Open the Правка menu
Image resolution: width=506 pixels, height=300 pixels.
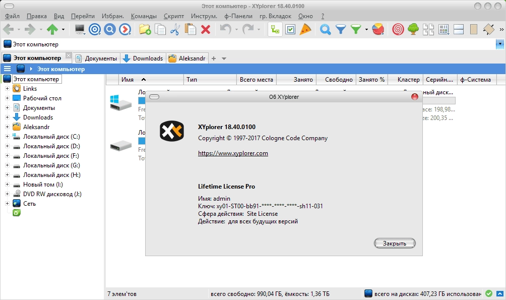coord(36,16)
